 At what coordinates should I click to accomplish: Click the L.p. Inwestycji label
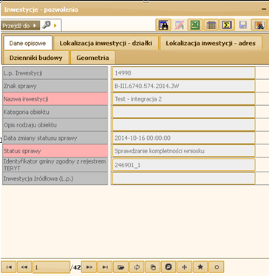pos(55,73)
